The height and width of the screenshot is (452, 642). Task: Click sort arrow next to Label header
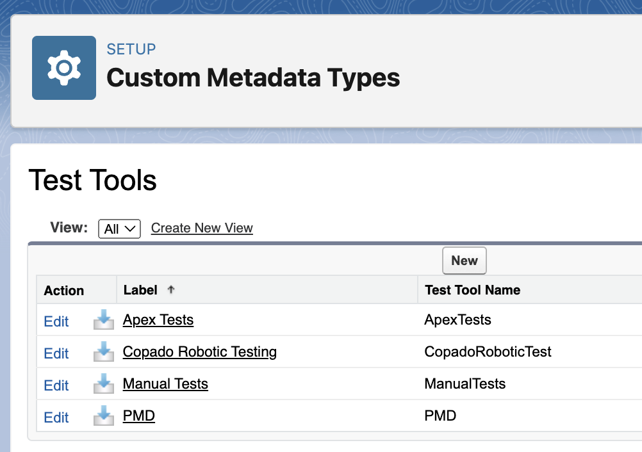point(171,289)
